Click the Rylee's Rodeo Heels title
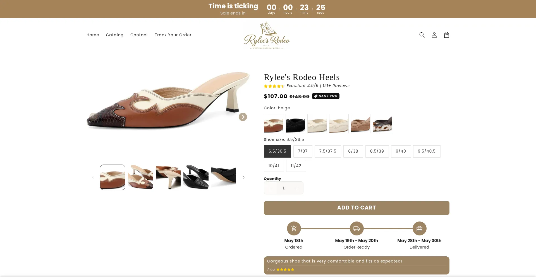Screen dimensions: 536x277 (301, 77)
